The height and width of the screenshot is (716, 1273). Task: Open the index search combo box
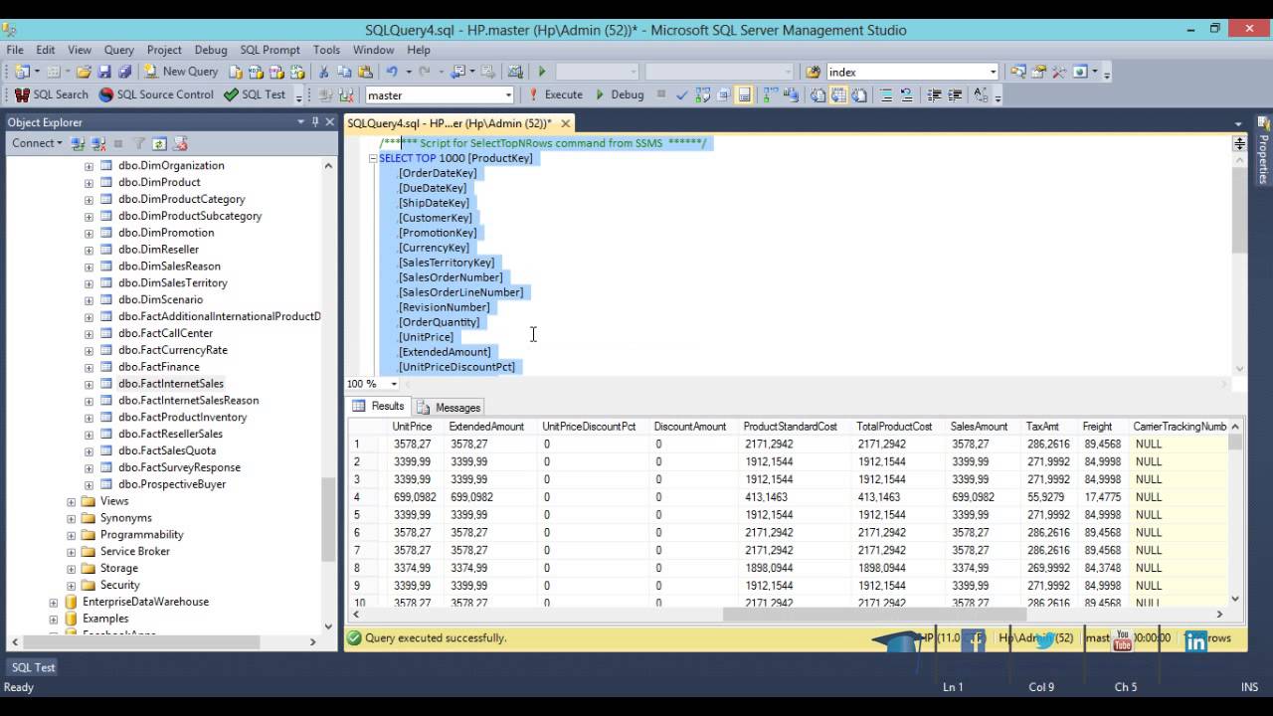point(912,72)
